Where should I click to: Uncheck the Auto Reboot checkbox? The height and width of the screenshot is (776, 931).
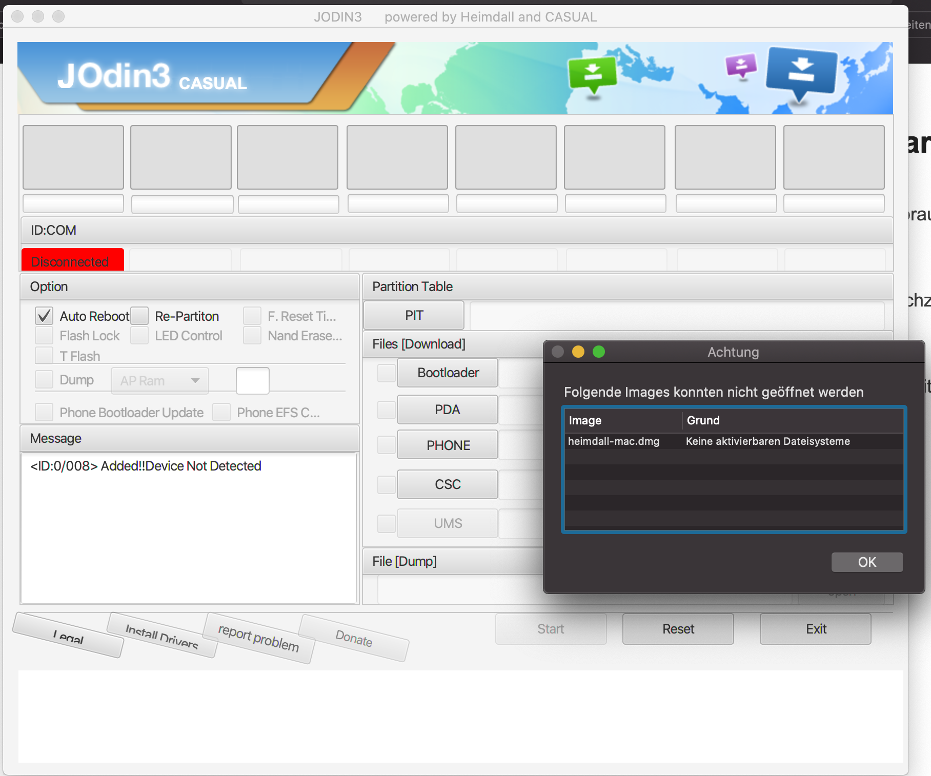44,316
